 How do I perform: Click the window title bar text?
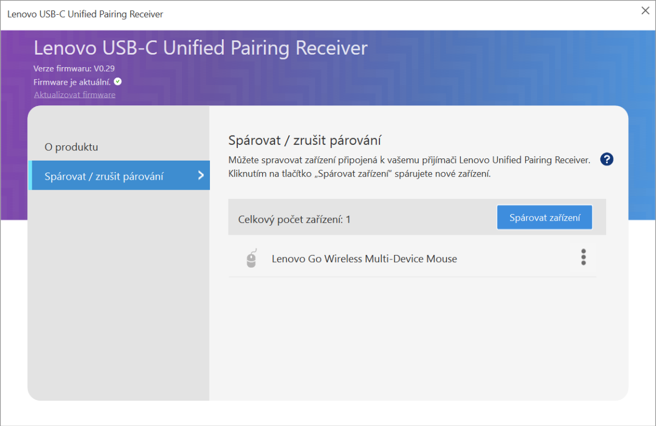(85, 14)
